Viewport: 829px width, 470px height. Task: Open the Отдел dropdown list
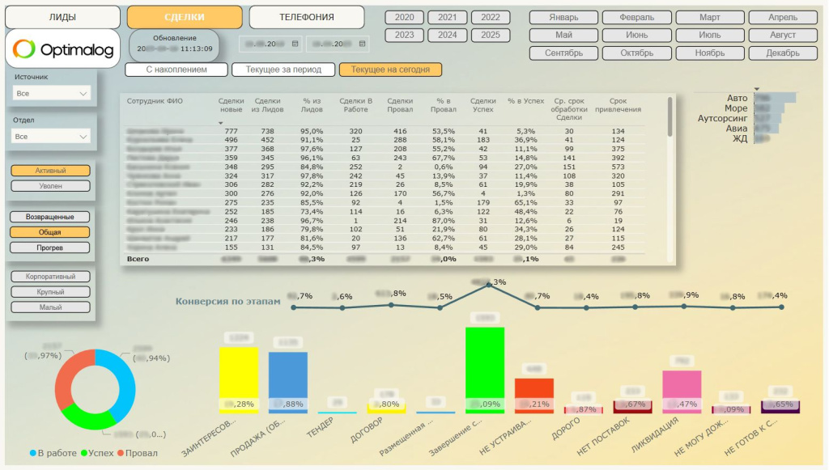(x=52, y=137)
